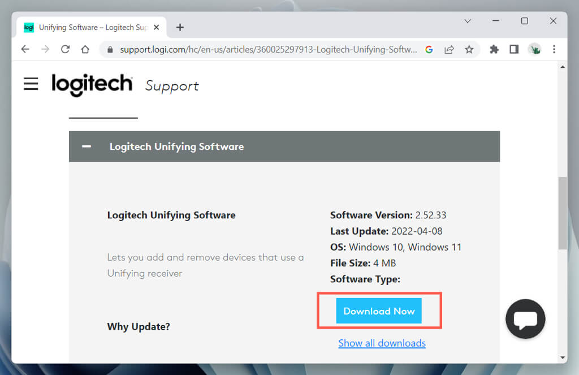The height and width of the screenshot is (375, 579).
Task: Click the page vertical scrollbar thumb
Action: coord(562,213)
